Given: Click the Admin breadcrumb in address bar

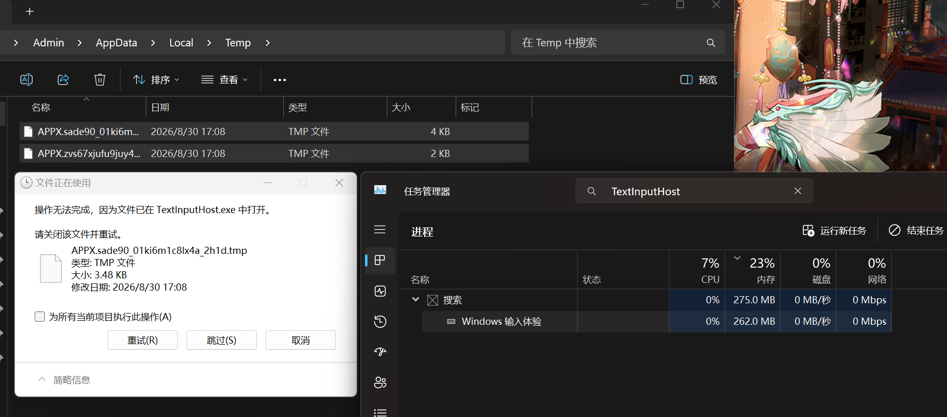Looking at the screenshot, I should pos(48,43).
